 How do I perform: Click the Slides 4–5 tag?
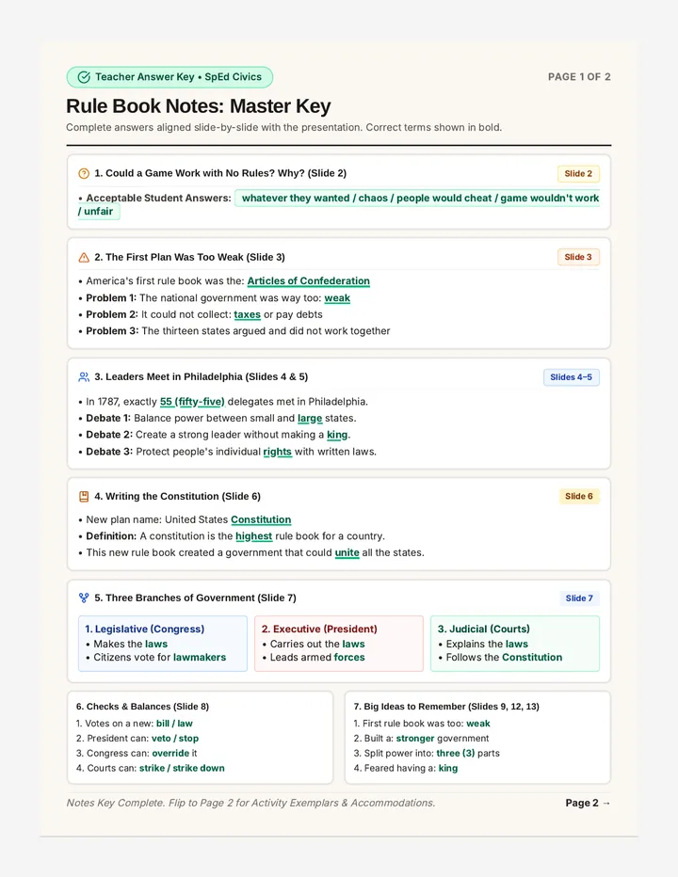571,377
